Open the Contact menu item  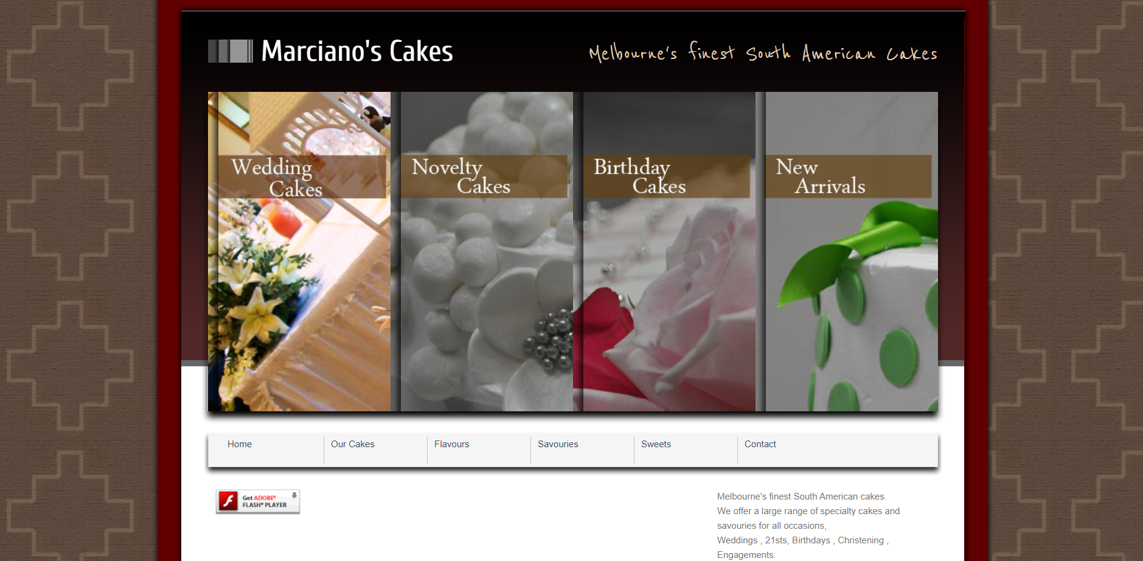point(760,444)
